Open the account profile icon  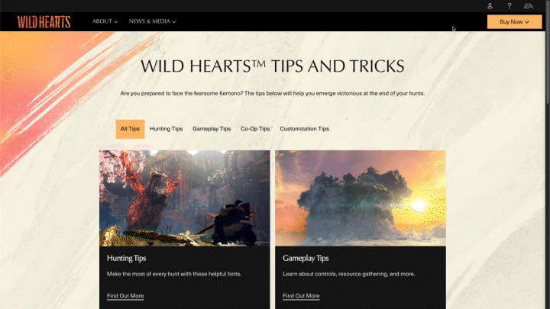[490, 5]
